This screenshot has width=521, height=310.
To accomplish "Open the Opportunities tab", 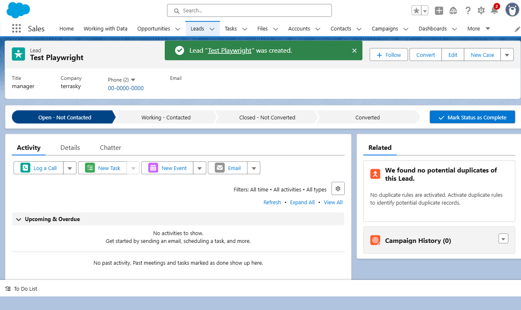I will tap(154, 29).
